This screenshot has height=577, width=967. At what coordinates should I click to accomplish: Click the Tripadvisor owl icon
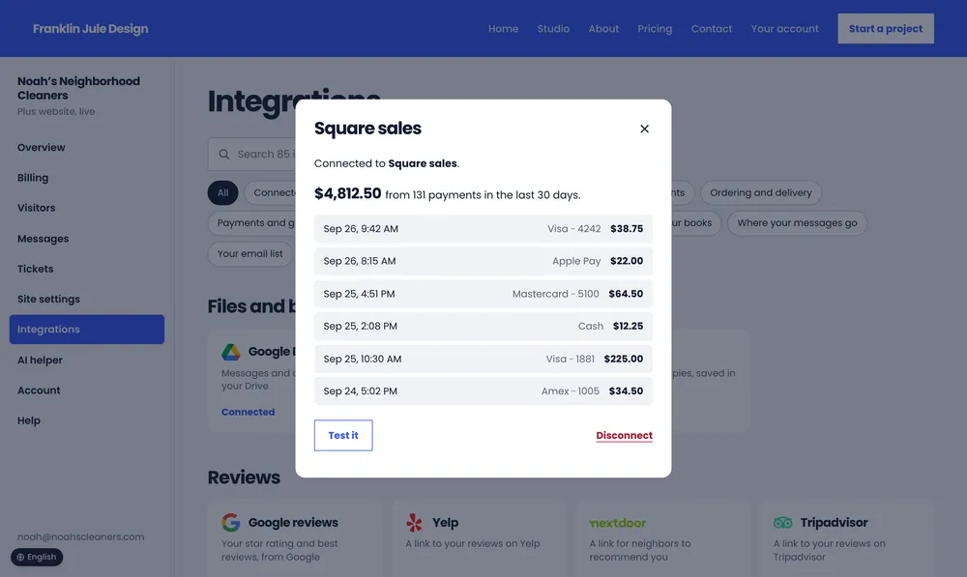click(782, 523)
